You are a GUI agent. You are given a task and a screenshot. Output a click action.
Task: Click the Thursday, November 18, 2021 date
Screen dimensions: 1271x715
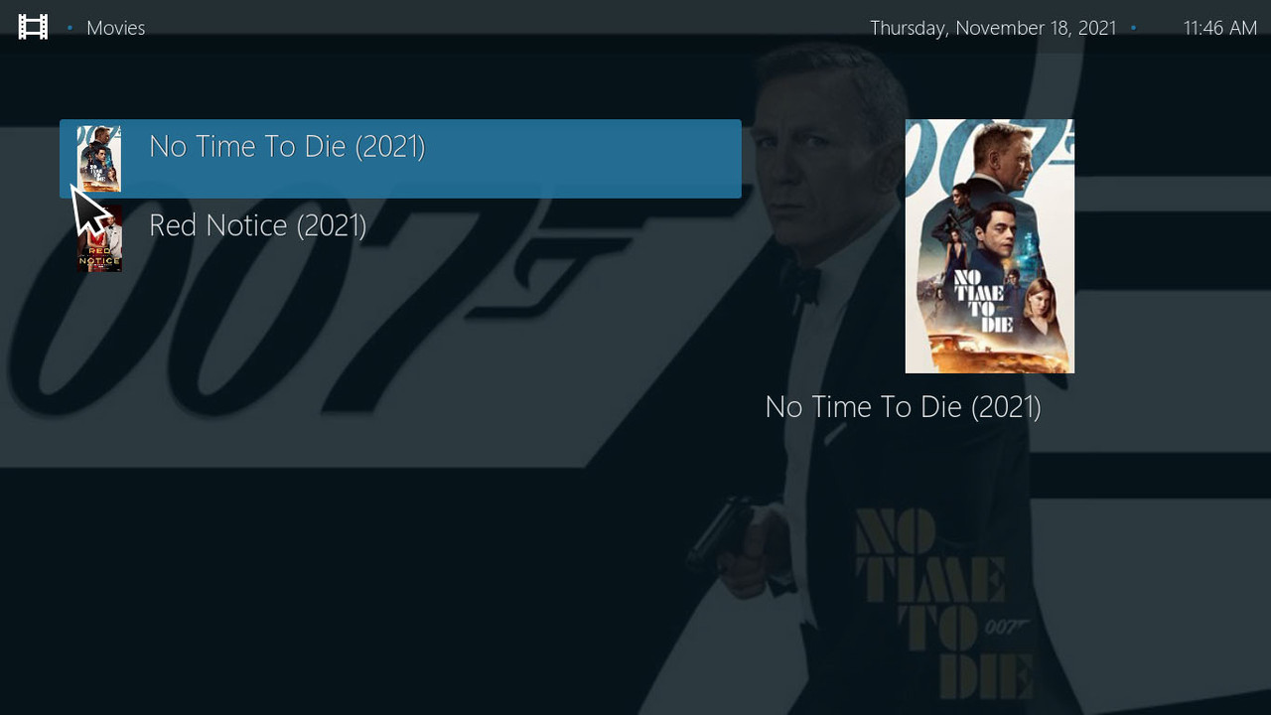(x=993, y=28)
